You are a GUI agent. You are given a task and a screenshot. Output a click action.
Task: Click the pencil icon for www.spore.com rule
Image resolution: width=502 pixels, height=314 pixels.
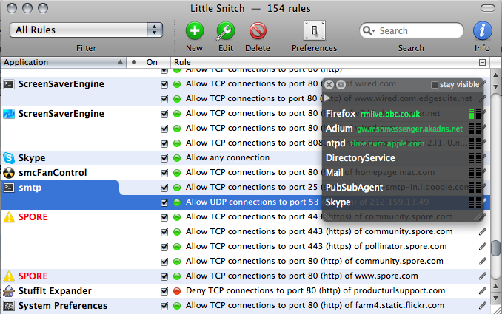point(483,276)
